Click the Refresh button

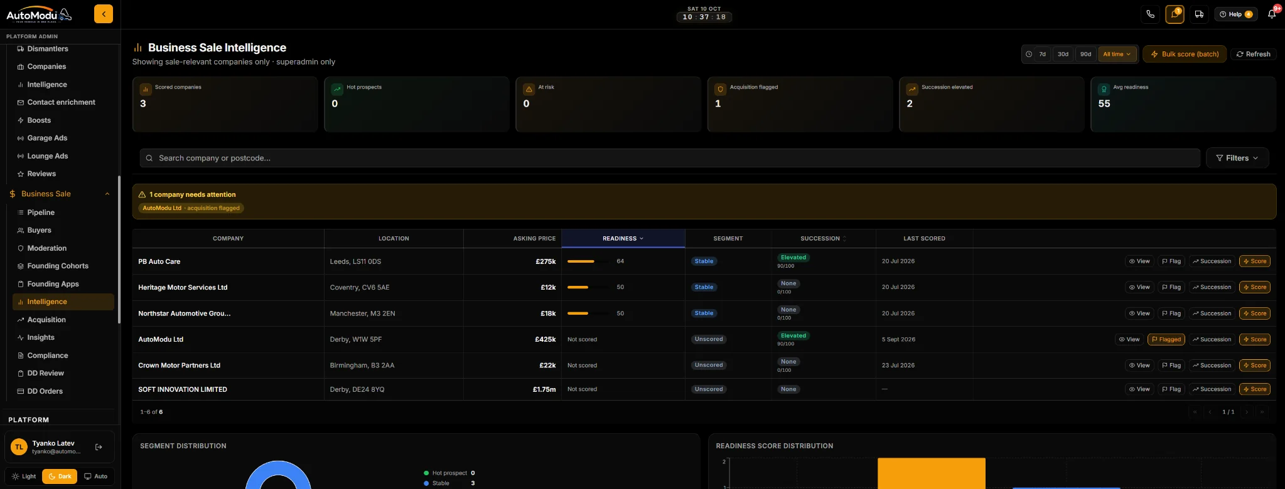[x=1253, y=55]
